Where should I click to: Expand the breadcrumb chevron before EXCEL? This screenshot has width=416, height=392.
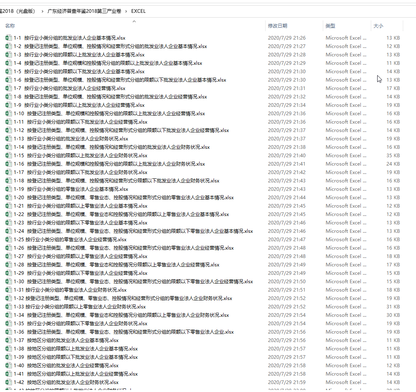(x=126, y=11)
